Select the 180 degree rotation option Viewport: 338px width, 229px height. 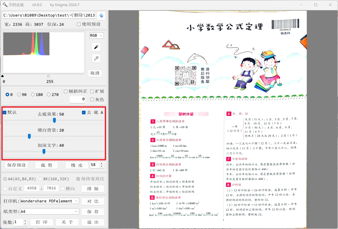pyautogui.click(x=33, y=95)
